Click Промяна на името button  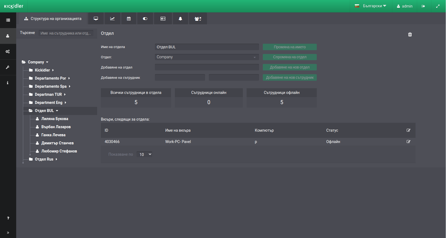[290, 47]
